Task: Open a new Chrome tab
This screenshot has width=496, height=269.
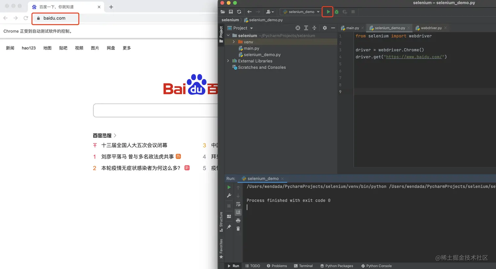Action: coord(111,7)
